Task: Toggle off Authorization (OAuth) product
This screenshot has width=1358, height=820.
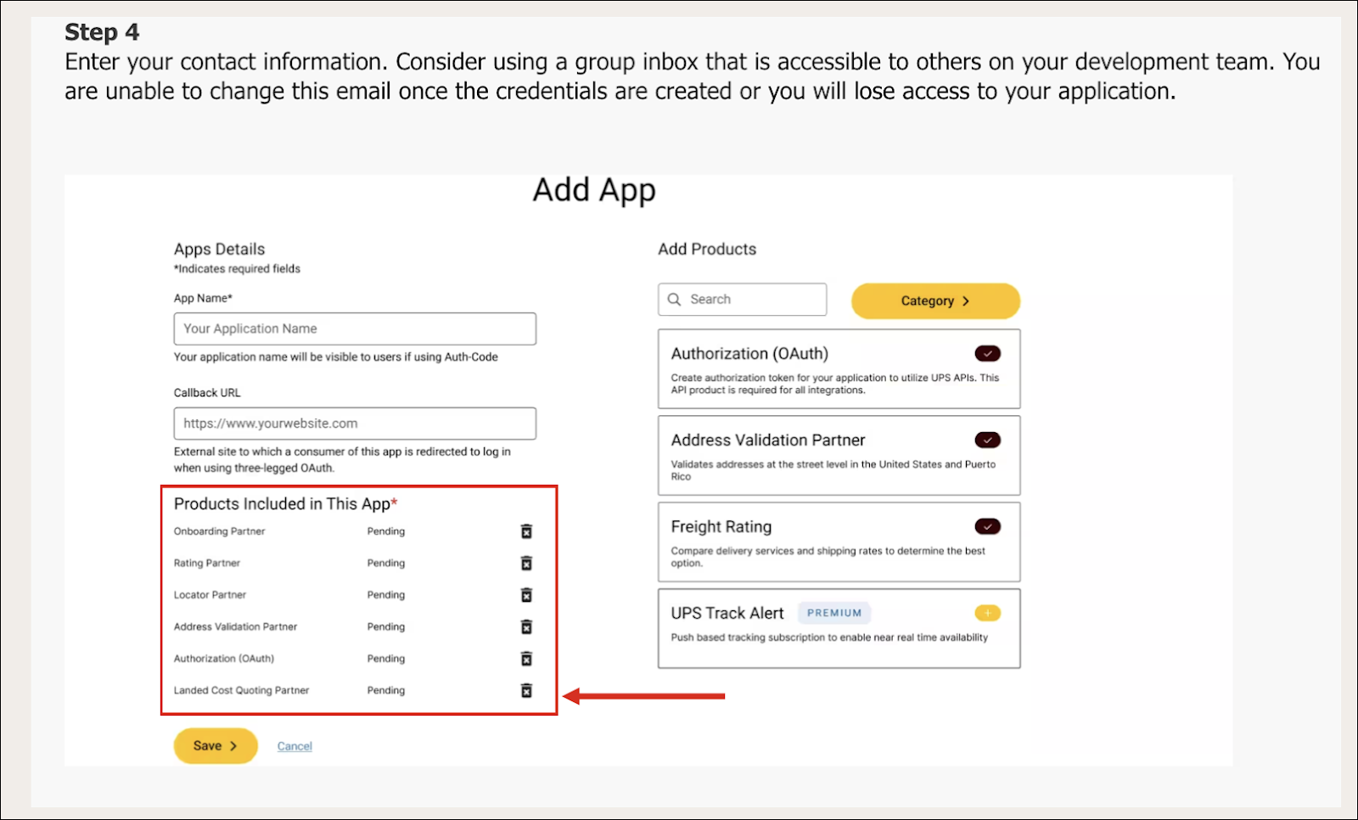Action: [x=988, y=353]
